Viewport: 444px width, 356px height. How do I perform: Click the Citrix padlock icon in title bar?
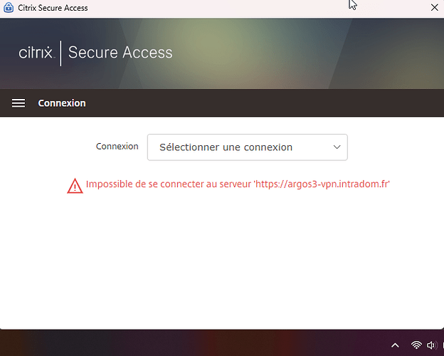coord(9,8)
